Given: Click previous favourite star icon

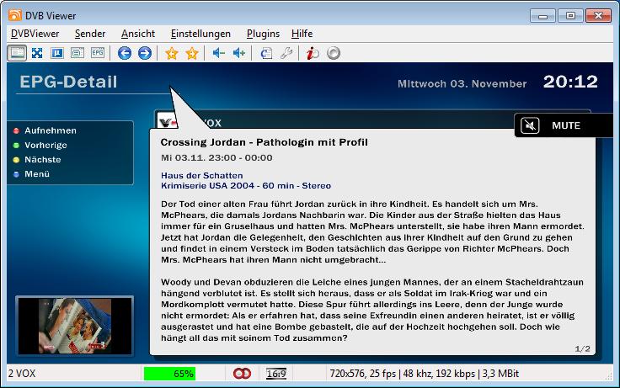Looking at the screenshot, I should coord(172,53).
